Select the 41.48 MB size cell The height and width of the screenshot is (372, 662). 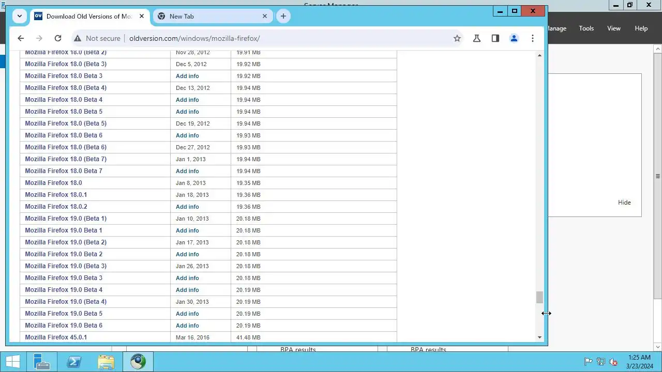coord(313,337)
